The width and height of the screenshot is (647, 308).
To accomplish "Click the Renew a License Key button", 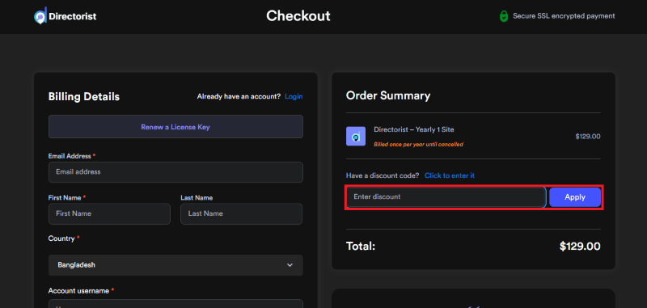I will pos(175,127).
